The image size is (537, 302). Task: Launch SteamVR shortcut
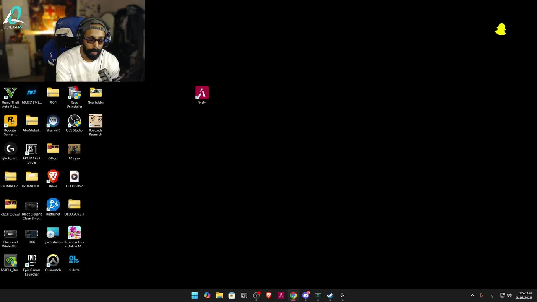53,124
